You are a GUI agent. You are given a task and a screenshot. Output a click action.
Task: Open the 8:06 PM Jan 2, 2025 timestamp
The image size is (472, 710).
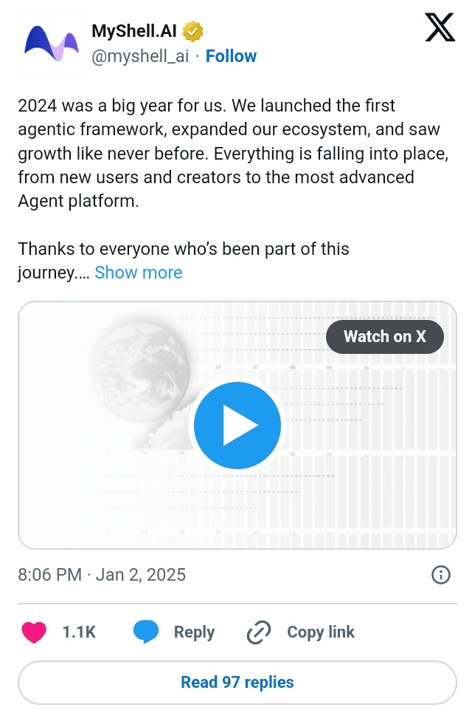click(102, 575)
